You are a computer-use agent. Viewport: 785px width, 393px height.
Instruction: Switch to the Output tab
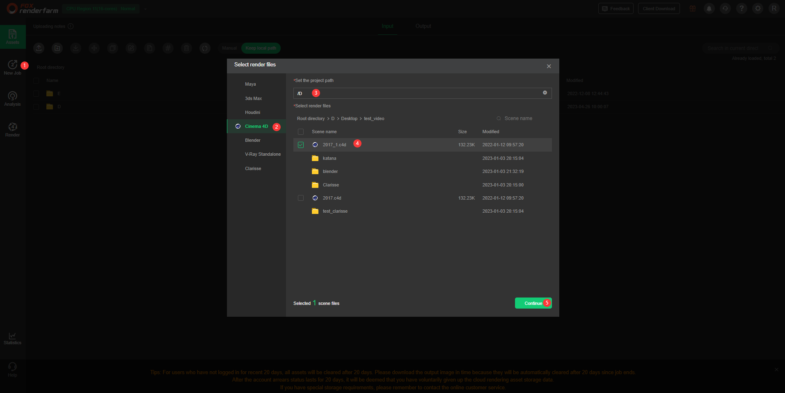pos(423,26)
